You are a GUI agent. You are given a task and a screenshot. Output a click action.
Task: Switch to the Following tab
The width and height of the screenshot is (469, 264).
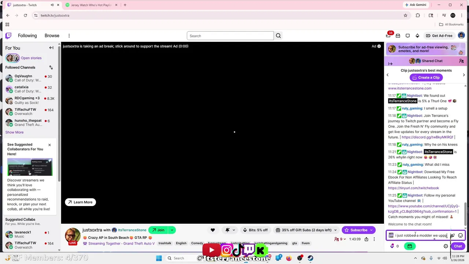pos(27,36)
